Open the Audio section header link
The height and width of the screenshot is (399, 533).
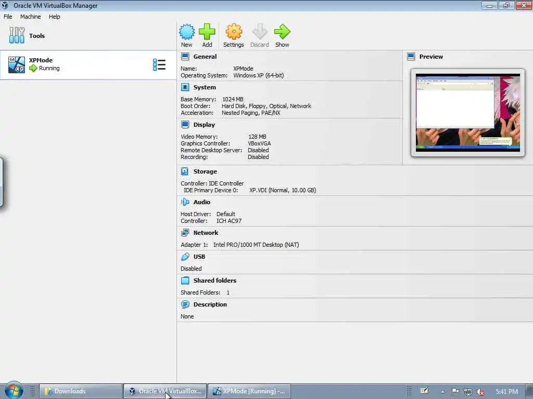click(202, 202)
